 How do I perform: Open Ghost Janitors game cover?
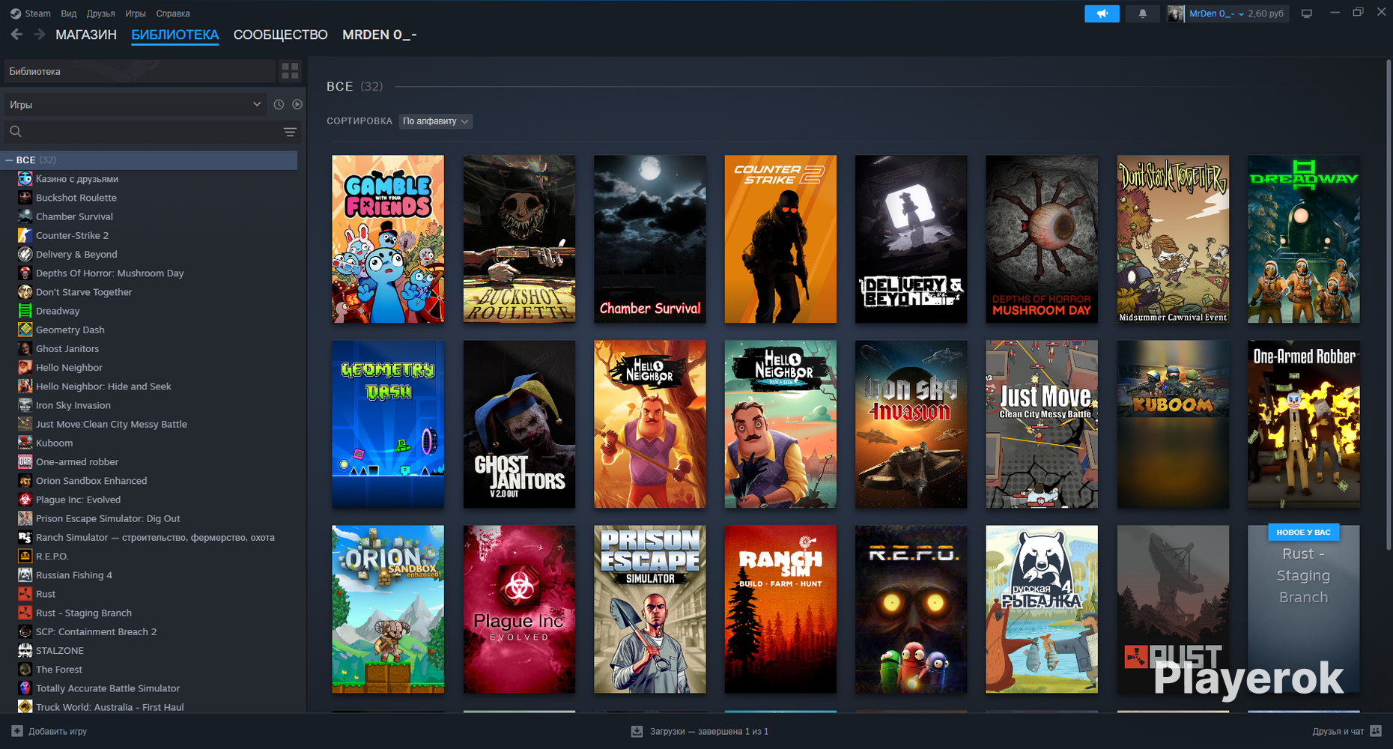519,424
